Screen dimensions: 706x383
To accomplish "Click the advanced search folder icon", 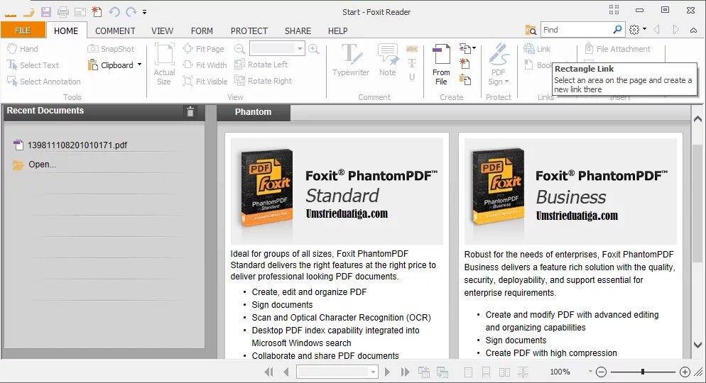I will [x=531, y=30].
